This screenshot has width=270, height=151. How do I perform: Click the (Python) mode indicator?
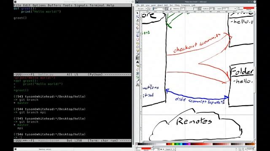pyautogui.click(x=95, y=75)
